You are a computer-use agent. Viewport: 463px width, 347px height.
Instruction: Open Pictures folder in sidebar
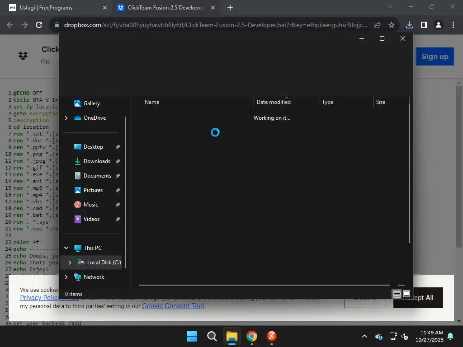93,190
